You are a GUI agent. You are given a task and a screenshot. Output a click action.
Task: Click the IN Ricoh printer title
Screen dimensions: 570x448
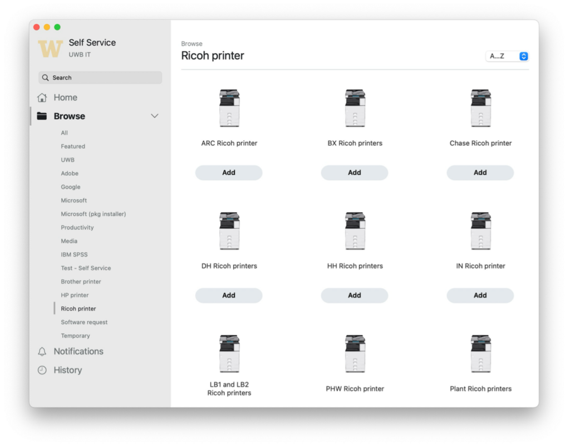tap(480, 266)
